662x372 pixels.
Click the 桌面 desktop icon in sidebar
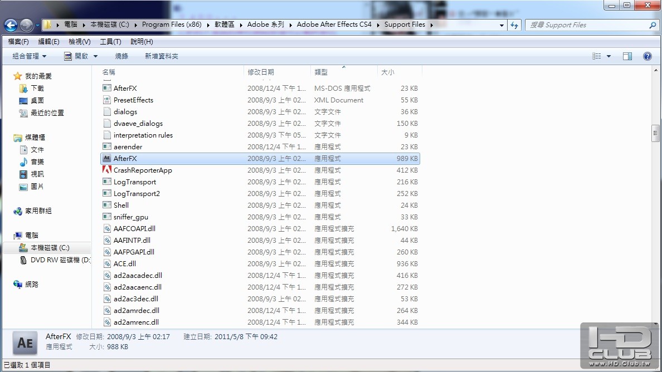point(23,100)
